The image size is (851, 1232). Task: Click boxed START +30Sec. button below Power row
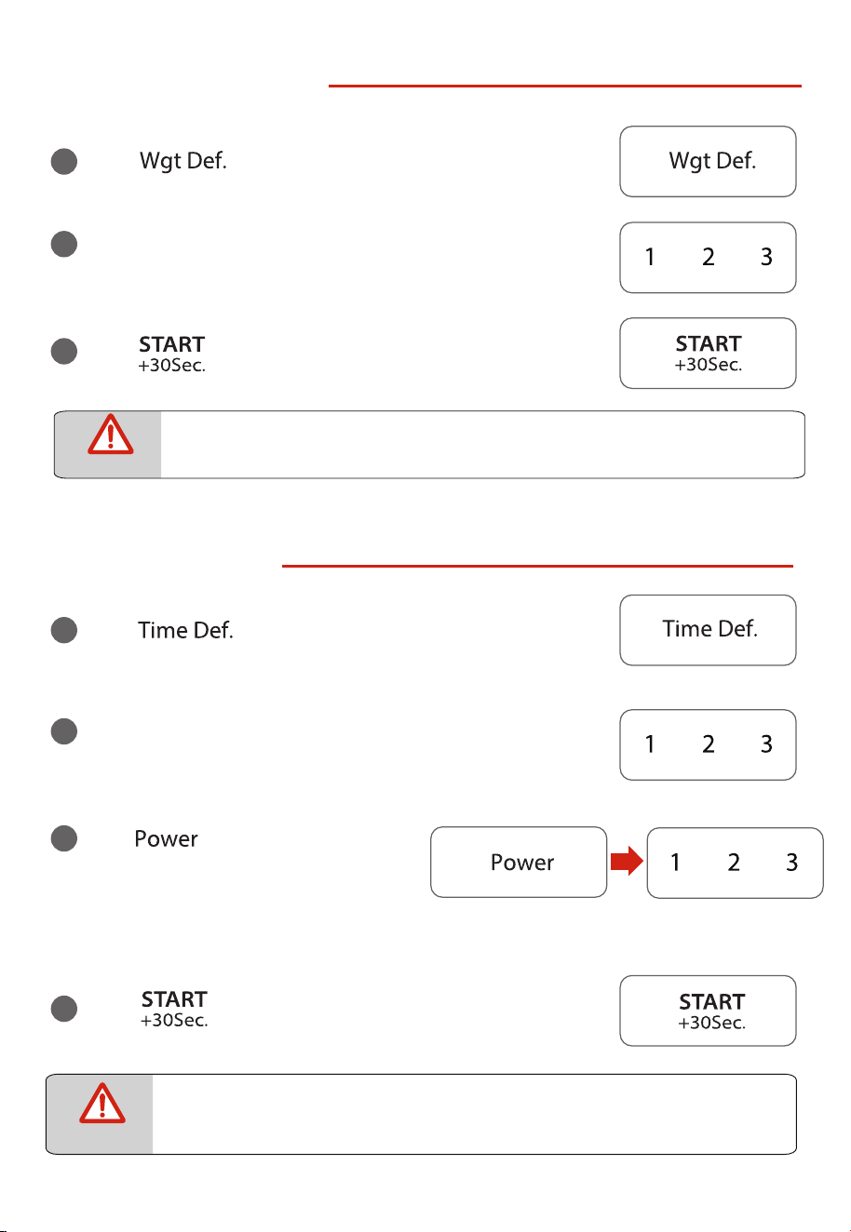[x=708, y=1011]
